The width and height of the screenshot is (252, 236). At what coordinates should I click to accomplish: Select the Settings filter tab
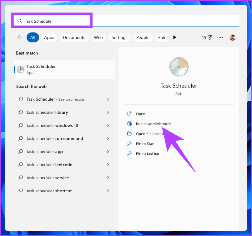point(119,37)
